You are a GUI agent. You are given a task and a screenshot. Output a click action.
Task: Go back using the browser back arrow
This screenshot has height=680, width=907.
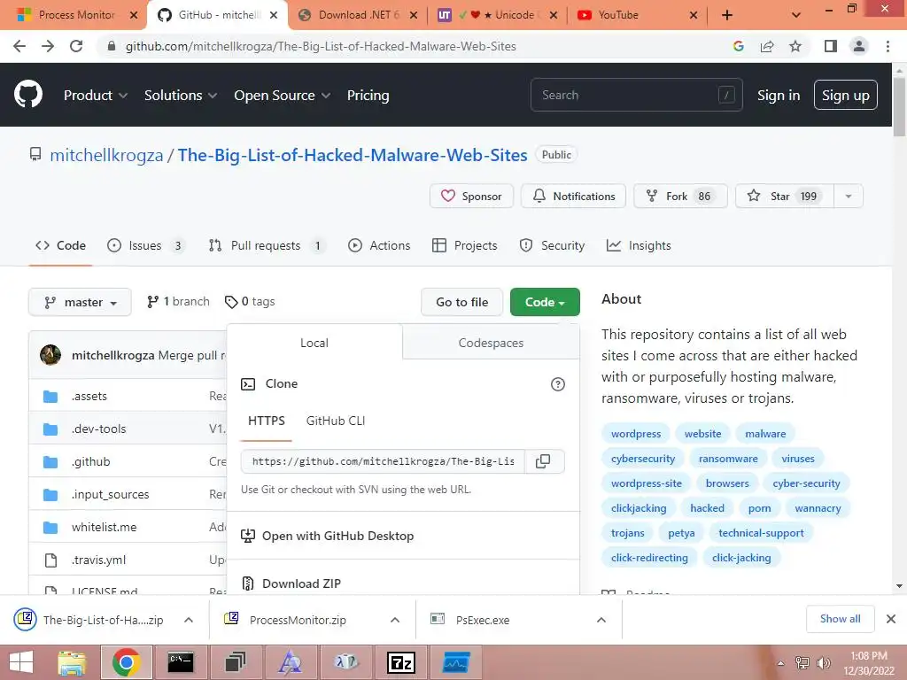click(x=19, y=46)
